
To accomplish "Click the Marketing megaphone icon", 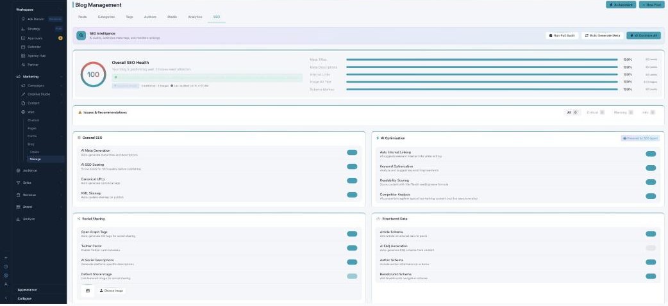I will (19, 77).
